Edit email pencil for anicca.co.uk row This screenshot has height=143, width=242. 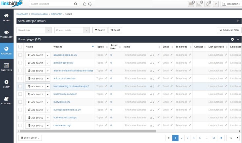[x=171, y=78]
